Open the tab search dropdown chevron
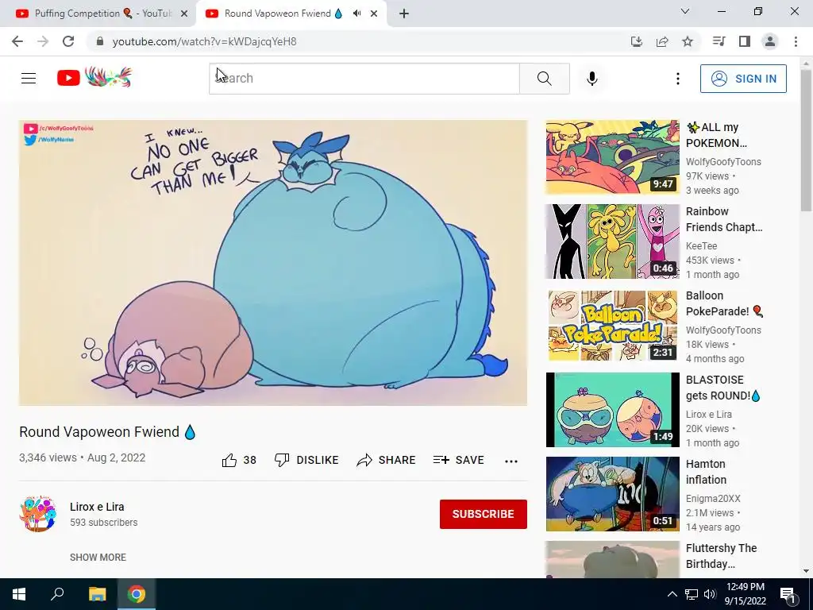The width and height of the screenshot is (813, 610). [685, 11]
